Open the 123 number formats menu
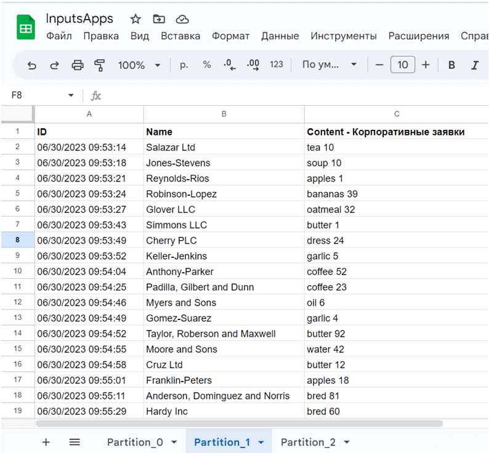 [277, 65]
